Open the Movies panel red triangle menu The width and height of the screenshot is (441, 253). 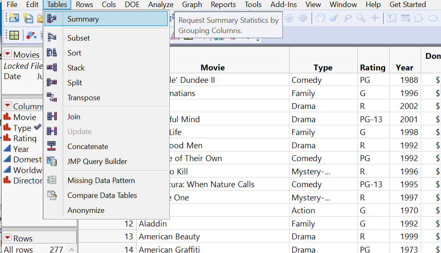point(8,54)
